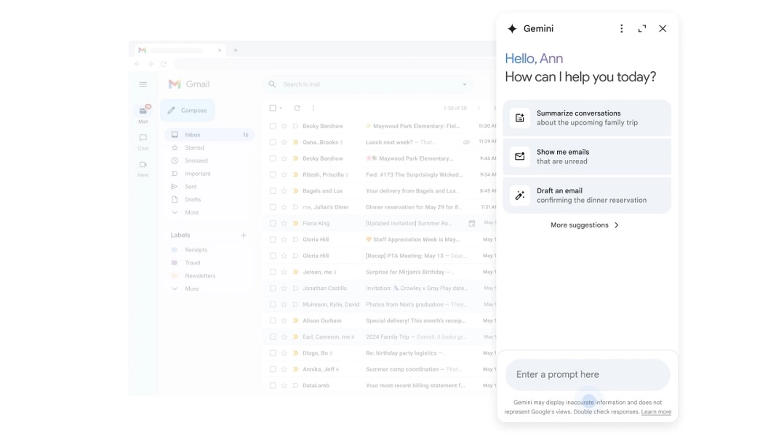Click the Show me emails envelope icon

click(520, 156)
